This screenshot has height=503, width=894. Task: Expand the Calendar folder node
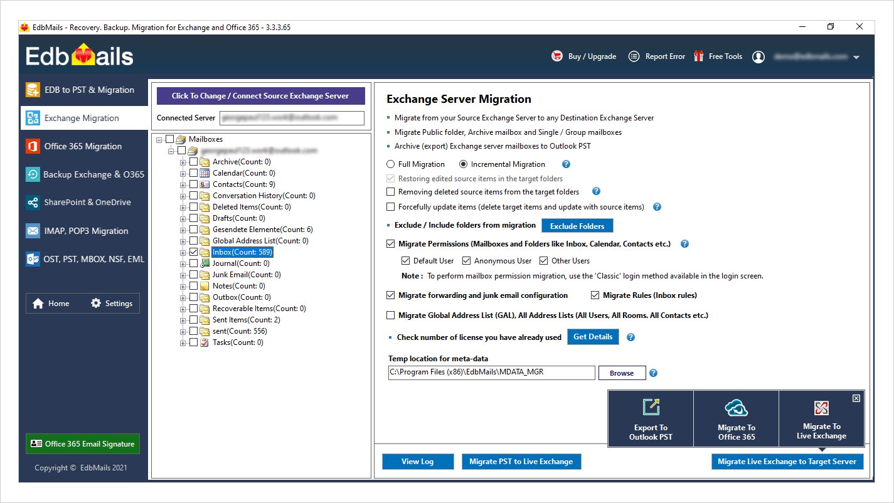click(183, 173)
